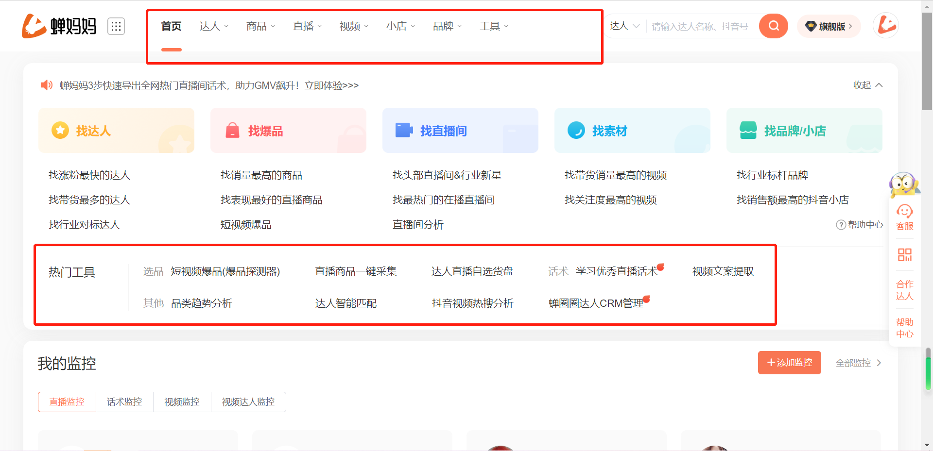
Task: Click the question mark help icon
Action: point(841,225)
